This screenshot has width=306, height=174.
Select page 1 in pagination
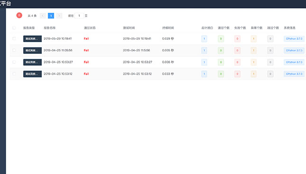(51, 16)
